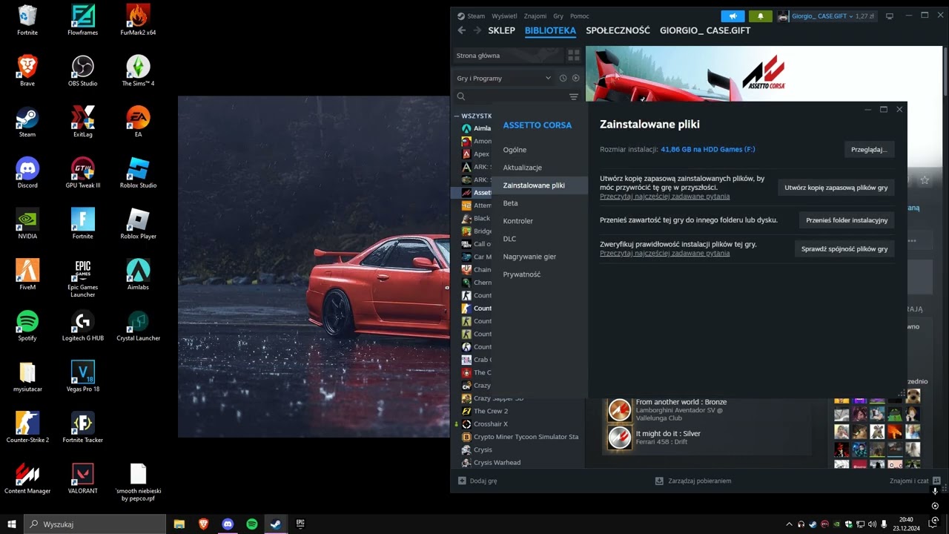Open Epic Games from the taskbar

pyautogui.click(x=300, y=524)
